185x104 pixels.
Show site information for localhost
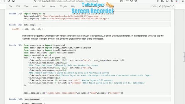click(x=40, y=1)
